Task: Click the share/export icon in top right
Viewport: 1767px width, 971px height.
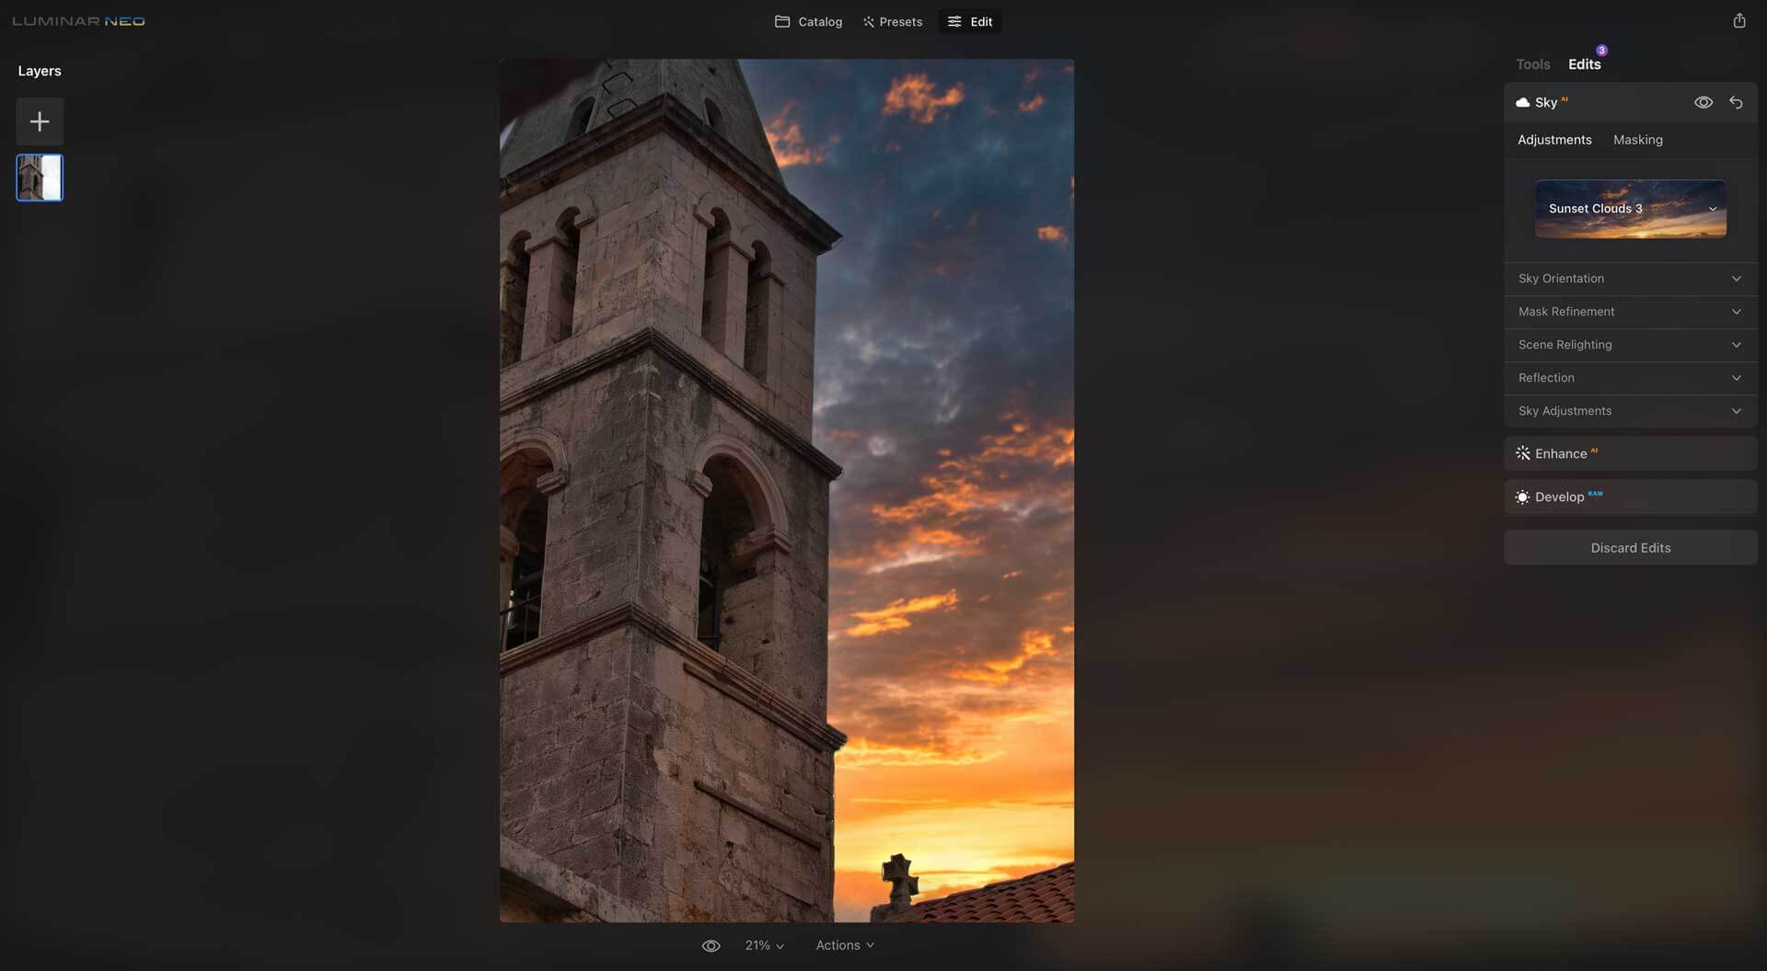Action: pyautogui.click(x=1738, y=21)
